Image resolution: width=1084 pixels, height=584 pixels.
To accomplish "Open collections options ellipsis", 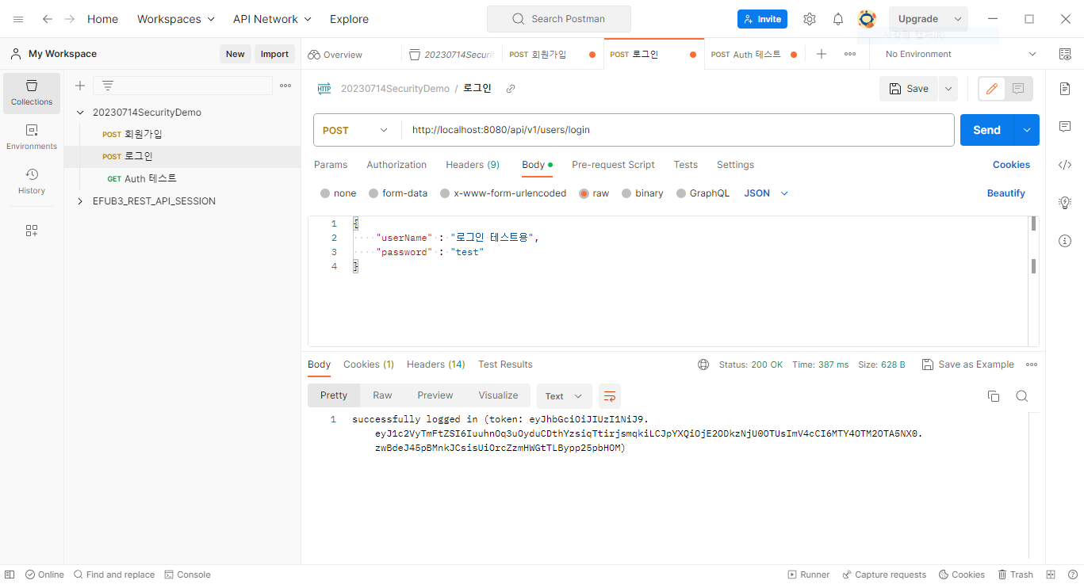I will (285, 86).
